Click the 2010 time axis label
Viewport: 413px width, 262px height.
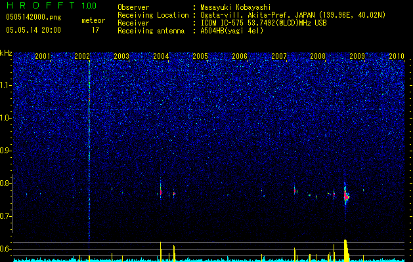click(397, 56)
